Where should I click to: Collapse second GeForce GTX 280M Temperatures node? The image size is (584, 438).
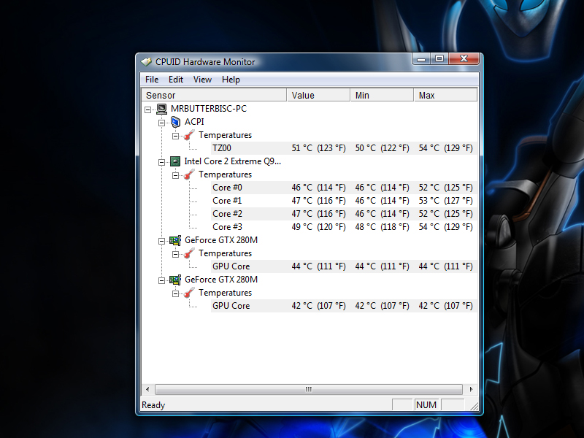tap(175, 294)
